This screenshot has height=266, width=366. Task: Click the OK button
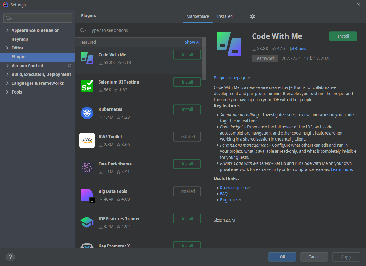click(x=282, y=257)
